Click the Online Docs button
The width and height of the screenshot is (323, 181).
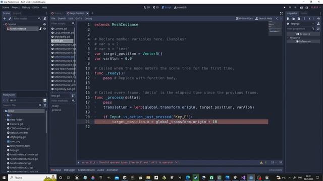(x=244, y=19)
